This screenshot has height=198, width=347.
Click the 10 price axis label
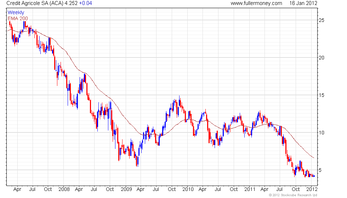click(322, 133)
